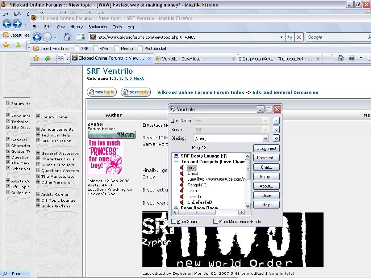Click the Bindings arrow button in Ventrilo
This screenshot has width=371, height=278.
coord(276,138)
